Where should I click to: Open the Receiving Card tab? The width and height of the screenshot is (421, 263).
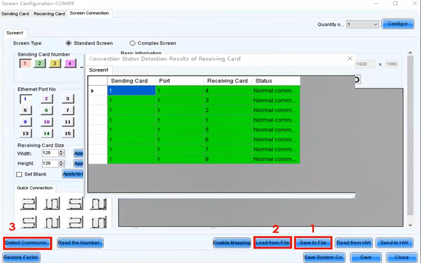click(49, 14)
